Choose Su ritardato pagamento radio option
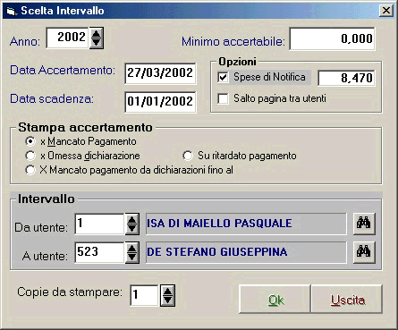 [x=188, y=156]
